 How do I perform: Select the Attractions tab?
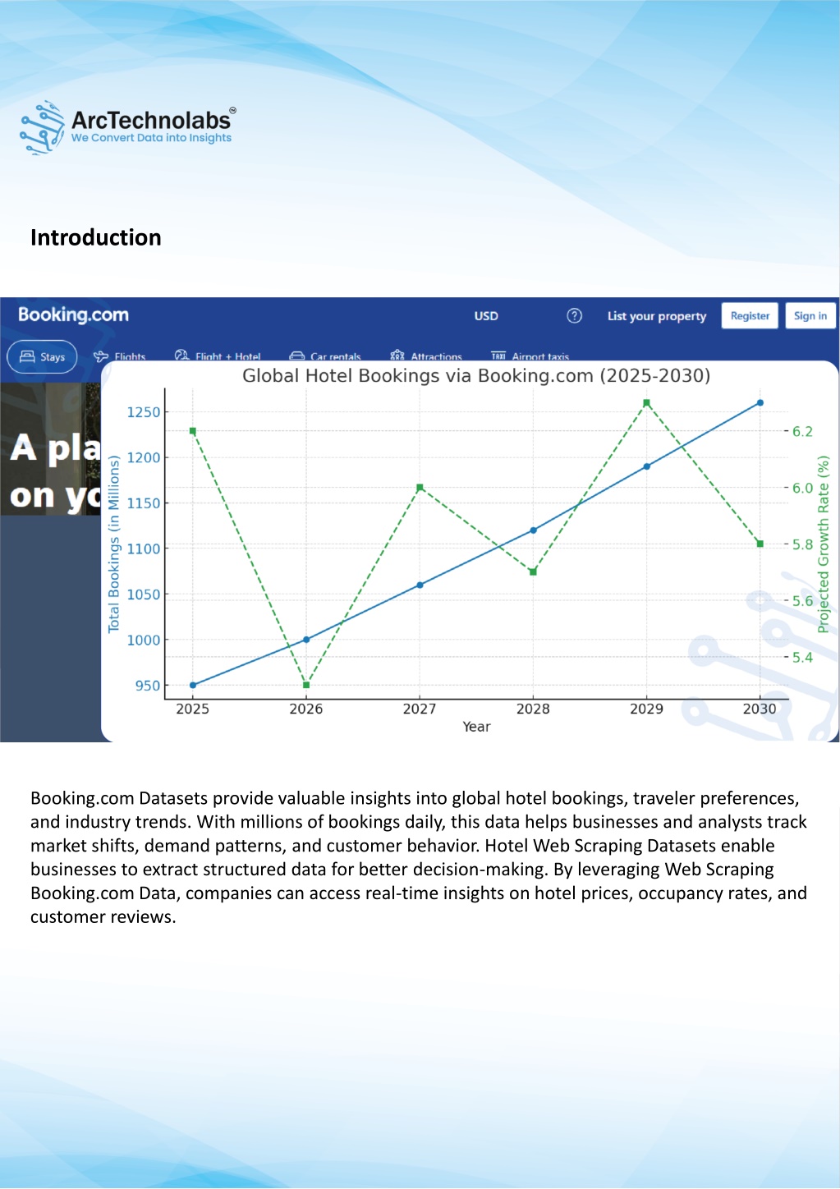tap(426, 356)
